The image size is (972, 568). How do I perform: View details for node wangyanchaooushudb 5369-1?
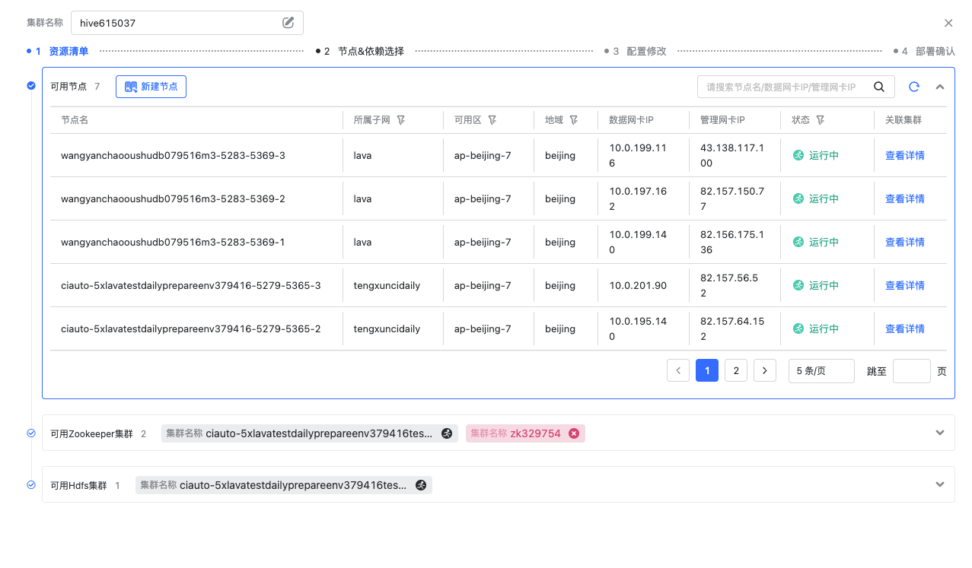click(x=905, y=242)
